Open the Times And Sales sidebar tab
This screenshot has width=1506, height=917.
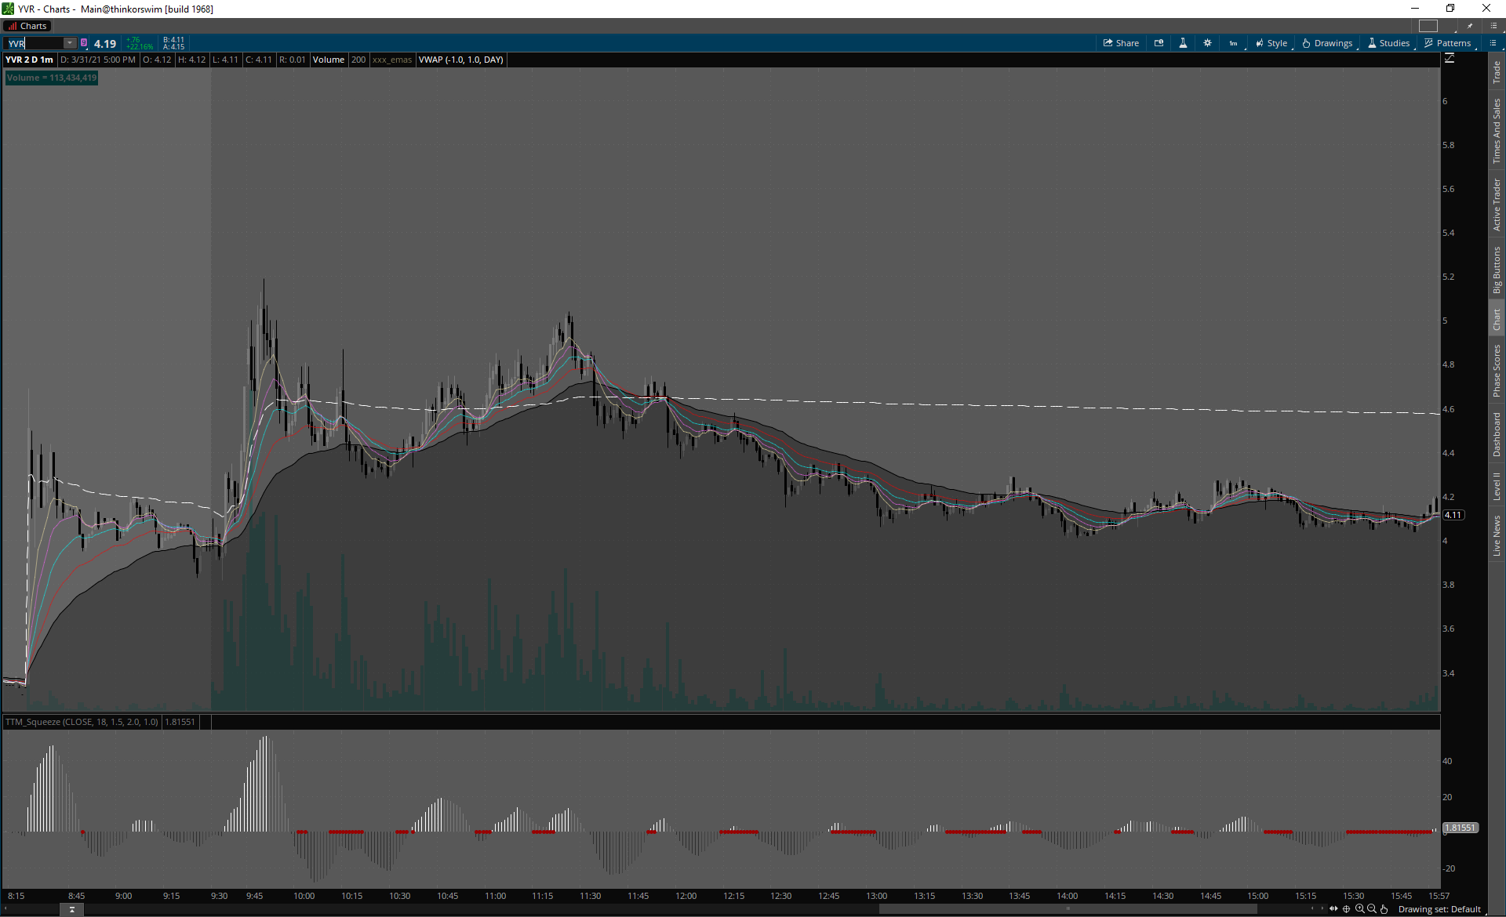click(1497, 130)
